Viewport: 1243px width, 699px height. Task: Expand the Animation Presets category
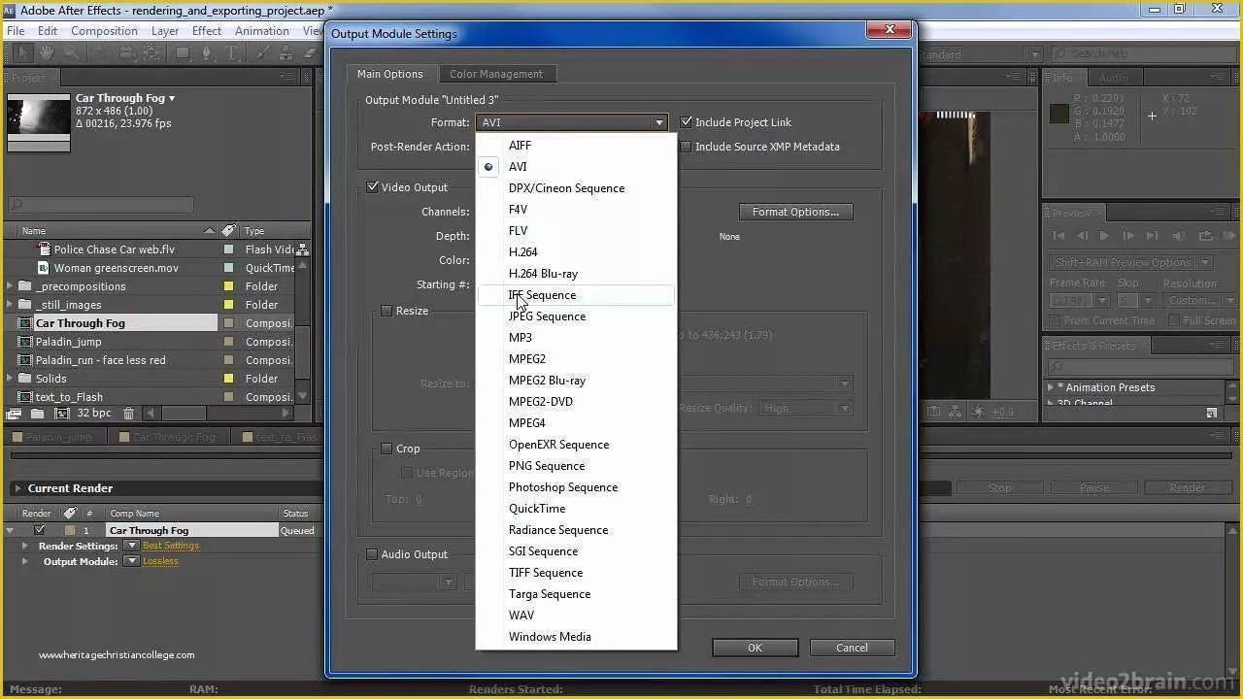[1051, 387]
